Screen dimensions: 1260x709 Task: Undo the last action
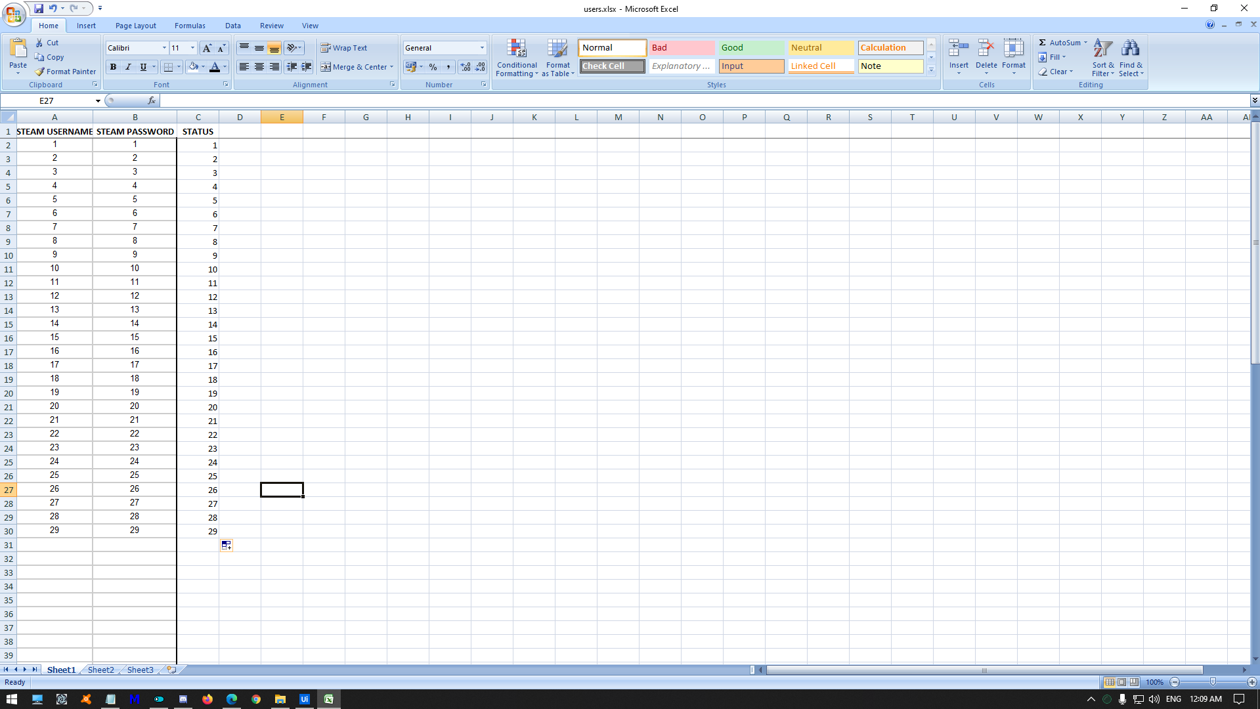[53, 9]
